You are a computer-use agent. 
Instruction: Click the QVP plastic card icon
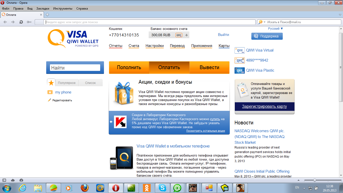point(240,70)
